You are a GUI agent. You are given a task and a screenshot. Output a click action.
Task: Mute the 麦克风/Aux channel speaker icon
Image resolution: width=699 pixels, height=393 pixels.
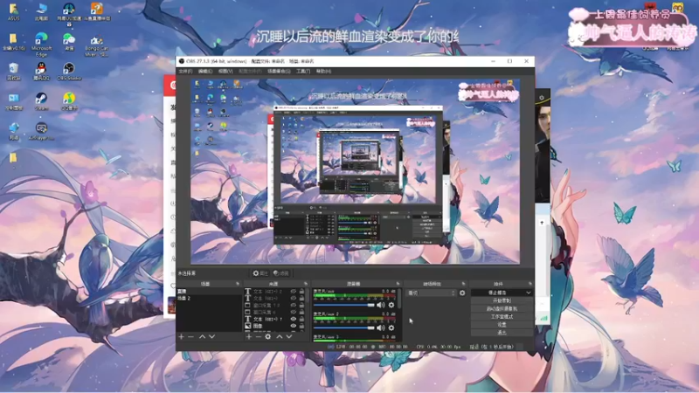coord(380,305)
